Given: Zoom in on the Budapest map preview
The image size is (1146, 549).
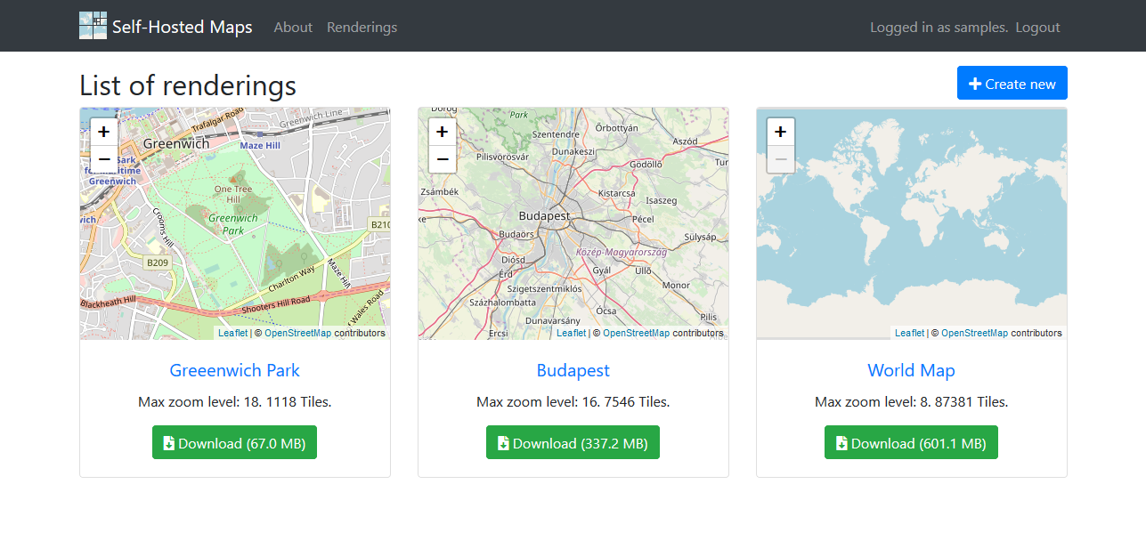Looking at the screenshot, I should (x=442, y=131).
